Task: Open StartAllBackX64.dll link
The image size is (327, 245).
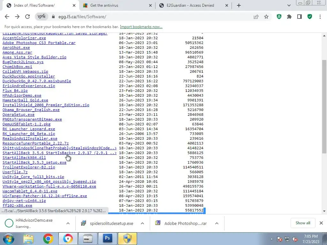Action: coord(24,158)
